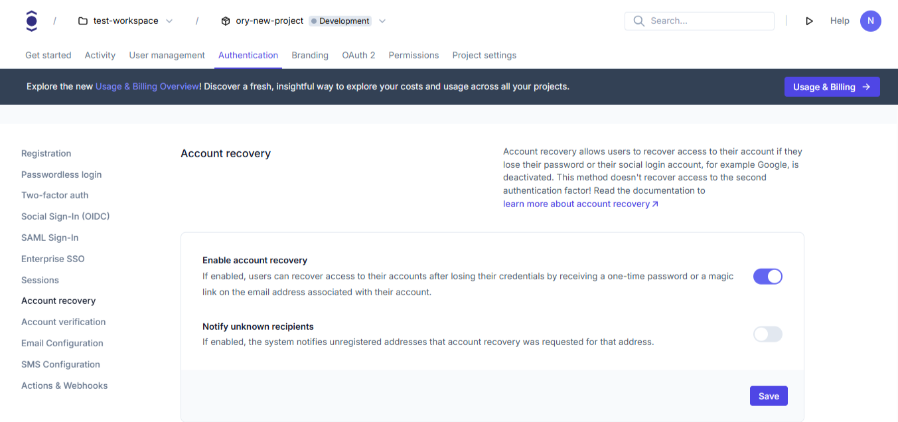The width and height of the screenshot is (898, 422).
Task: Switch to the OAuth 2 tab
Action: point(358,55)
